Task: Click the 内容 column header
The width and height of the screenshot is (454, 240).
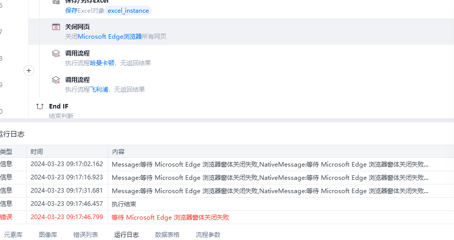Action: coord(118,152)
